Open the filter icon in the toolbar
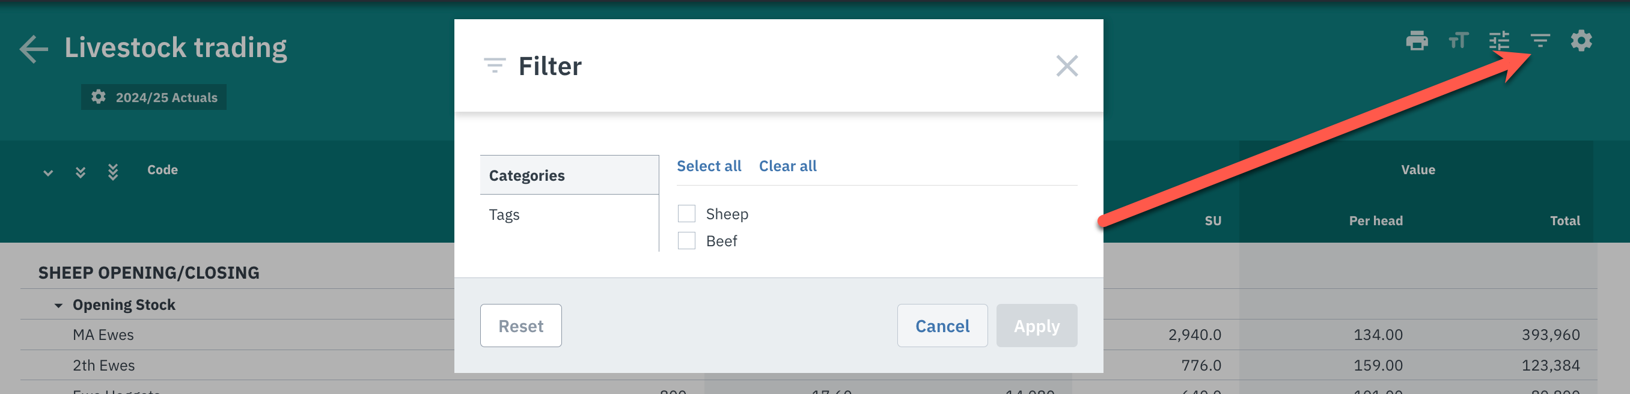Viewport: 1630px width, 394px height. coord(1539,40)
